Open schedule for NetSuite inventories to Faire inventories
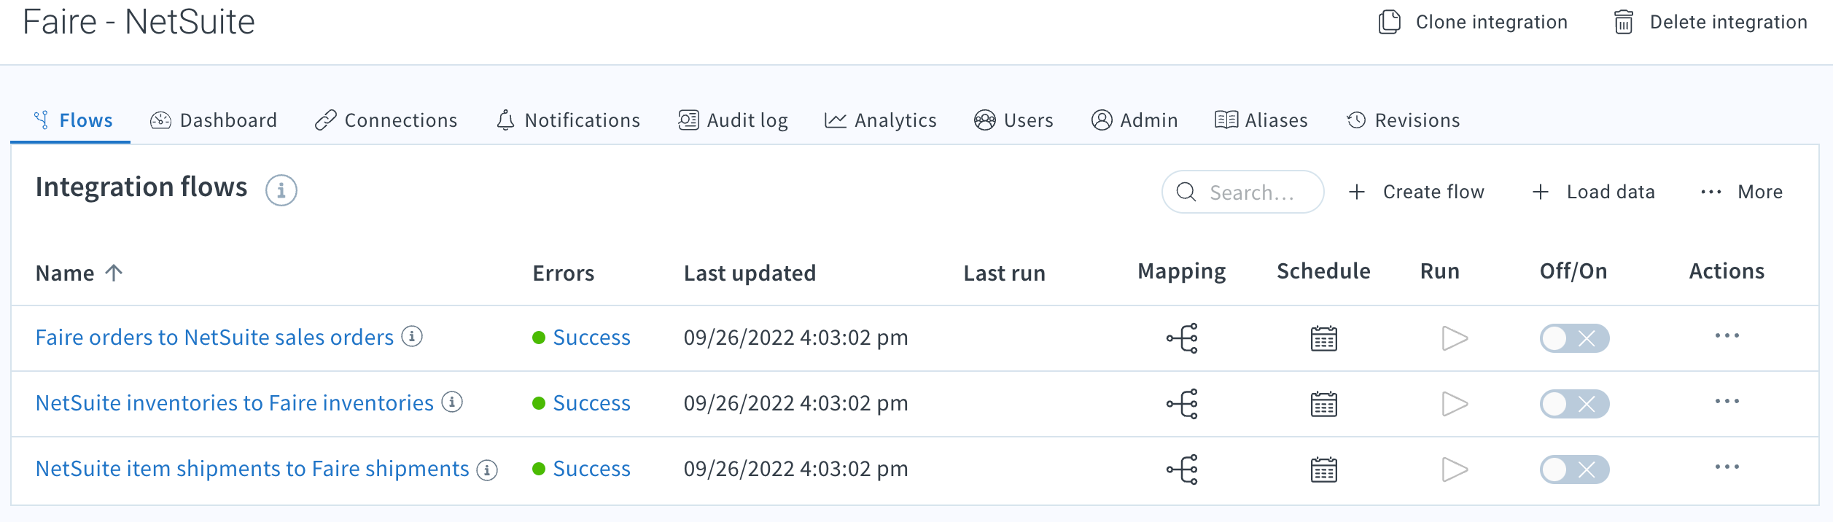Image resolution: width=1833 pixels, height=522 pixels. tap(1323, 404)
